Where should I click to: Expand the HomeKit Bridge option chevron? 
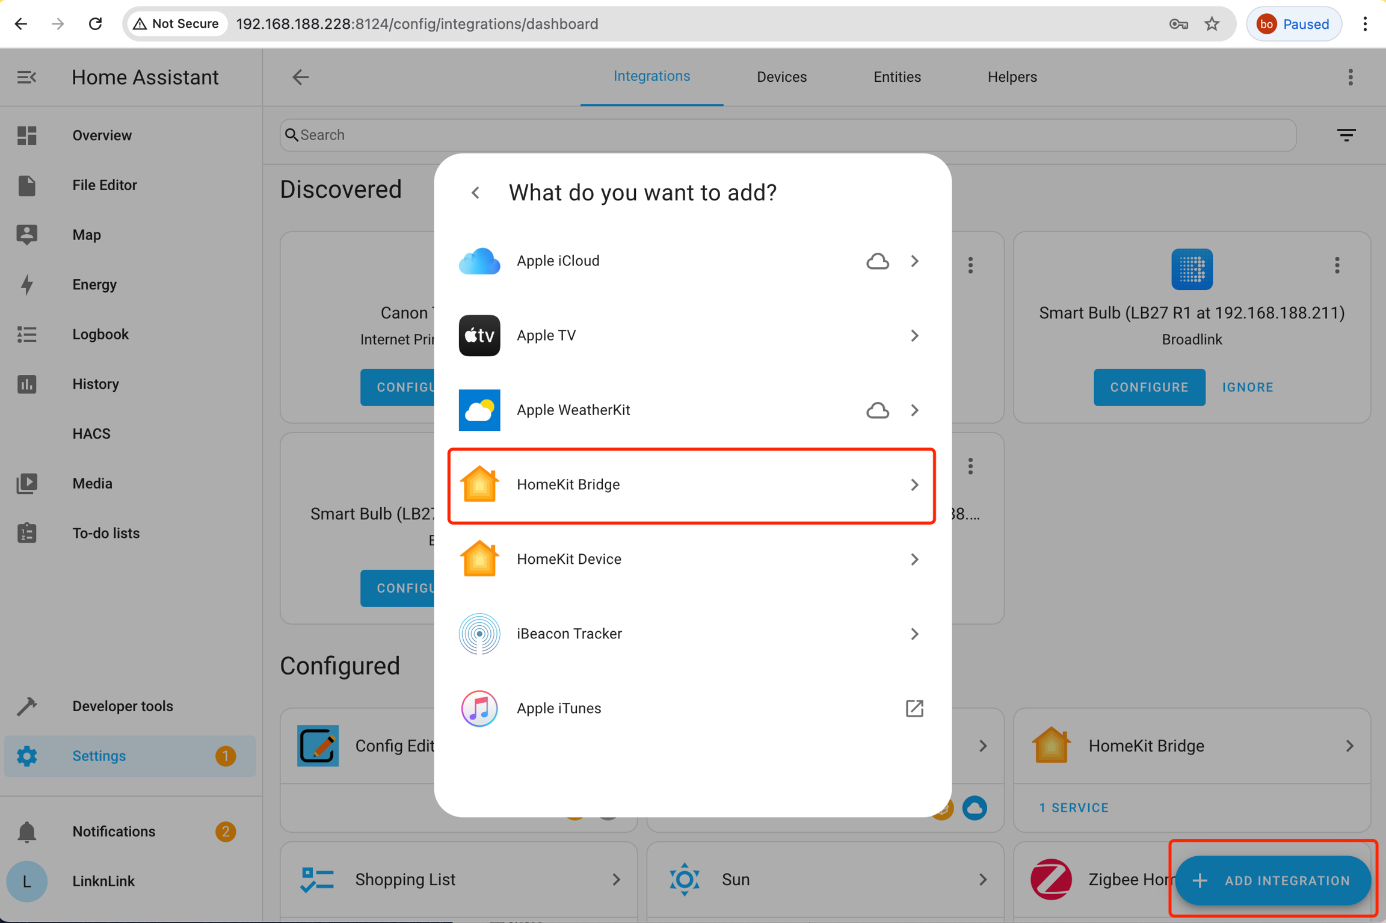[x=914, y=484]
